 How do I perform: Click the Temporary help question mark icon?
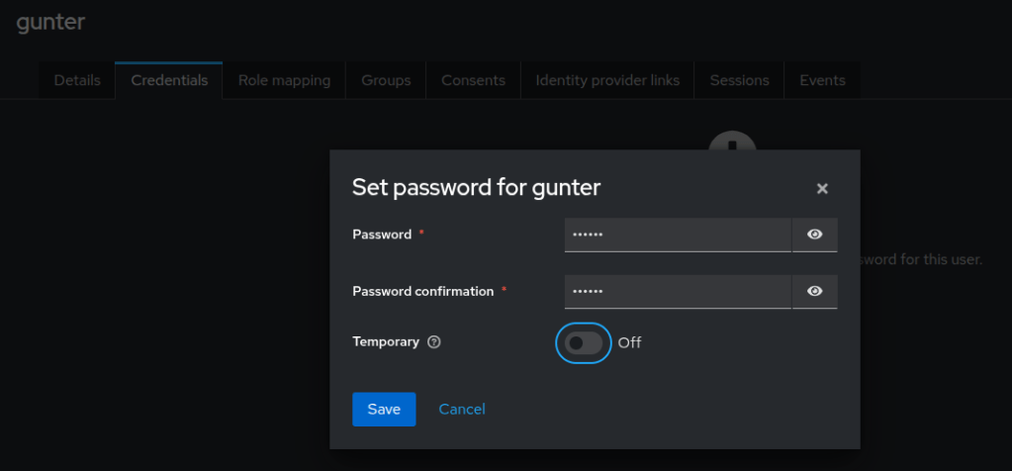[x=434, y=342]
